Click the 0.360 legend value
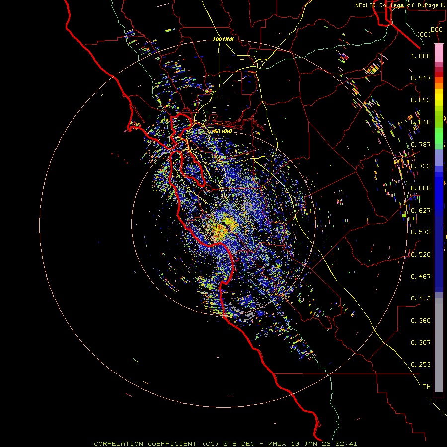This screenshot has height=447, width=447. point(421,321)
